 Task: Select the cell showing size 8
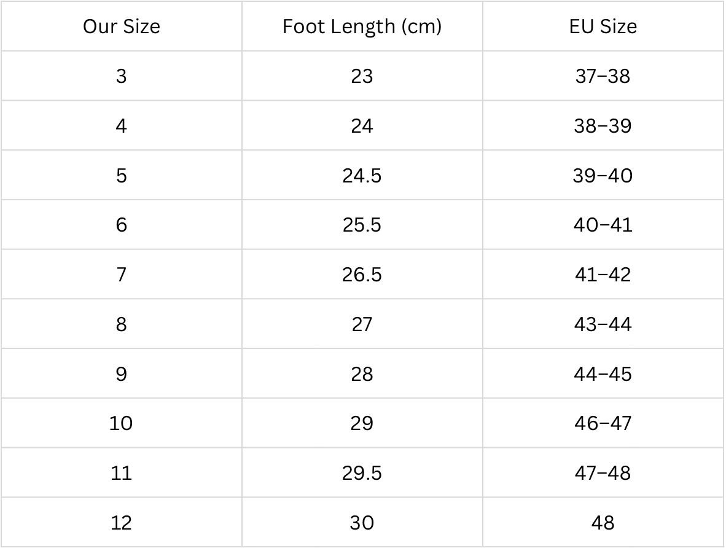(122, 324)
